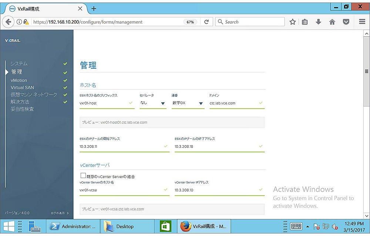Switch to Firefox VxRail構成 taskbar item
The image size is (370, 236).
point(204,226)
